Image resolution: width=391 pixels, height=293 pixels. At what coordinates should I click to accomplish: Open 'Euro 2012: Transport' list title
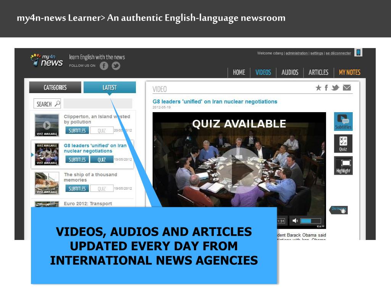point(88,204)
